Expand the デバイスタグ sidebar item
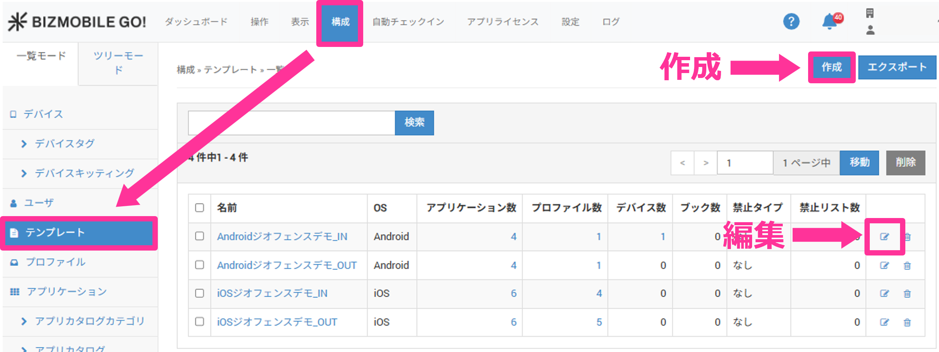This screenshot has width=939, height=352. pyautogui.click(x=64, y=144)
